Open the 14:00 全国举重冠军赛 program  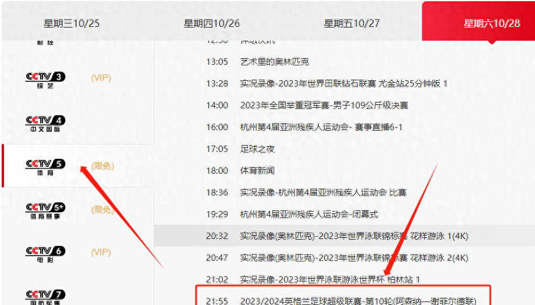pyautogui.click(x=324, y=105)
